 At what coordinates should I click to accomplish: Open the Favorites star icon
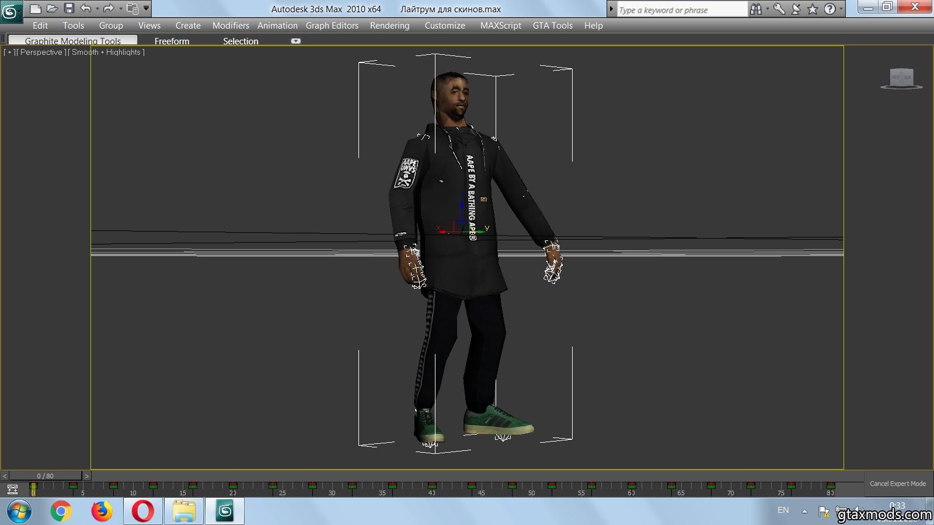coord(812,9)
